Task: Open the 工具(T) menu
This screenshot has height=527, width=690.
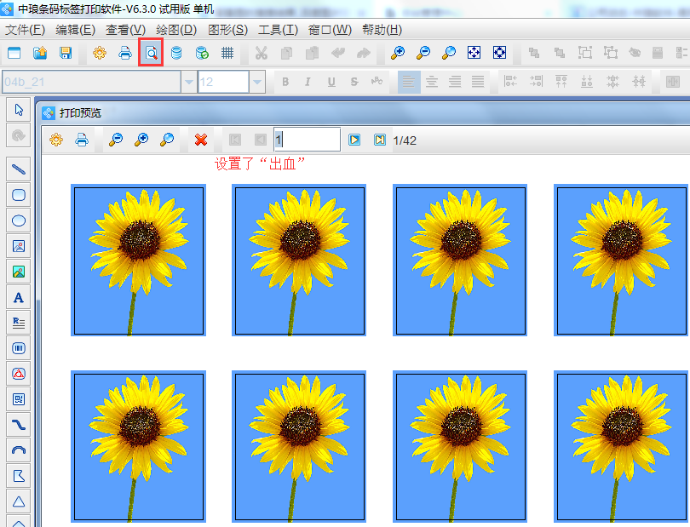Action: (x=278, y=30)
